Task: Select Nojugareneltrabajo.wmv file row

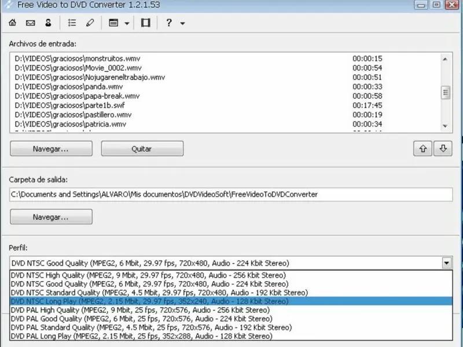Action: click(225, 77)
